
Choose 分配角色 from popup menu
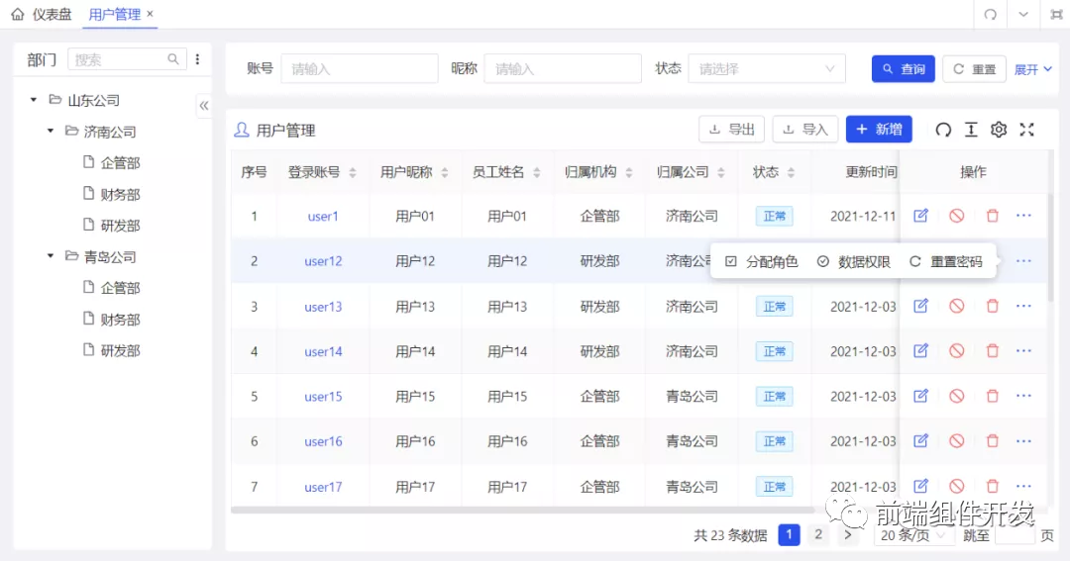tap(762, 262)
